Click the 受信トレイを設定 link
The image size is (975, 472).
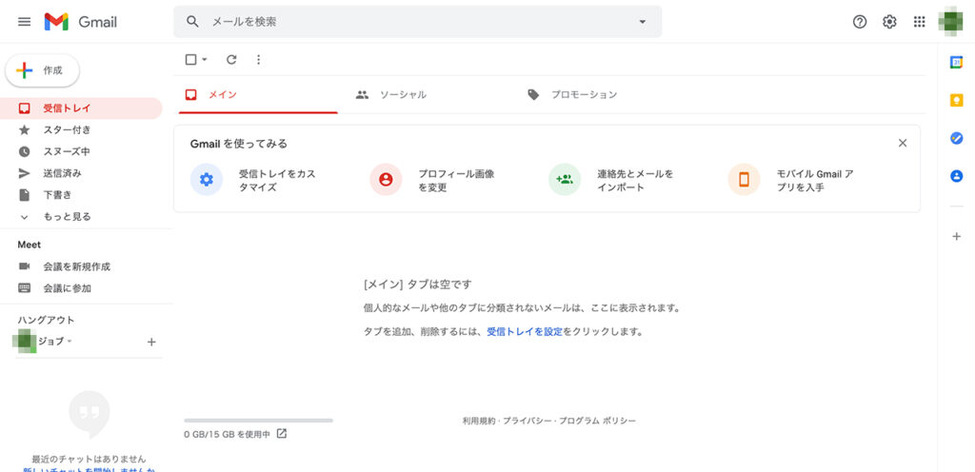pyautogui.click(x=525, y=332)
